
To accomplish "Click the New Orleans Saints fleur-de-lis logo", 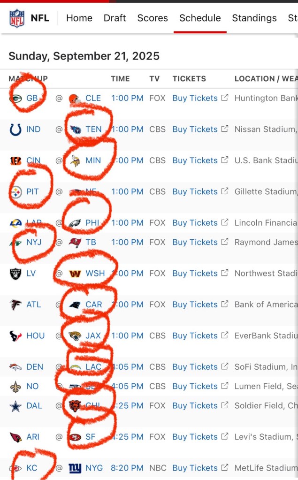I will click(15, 387).
